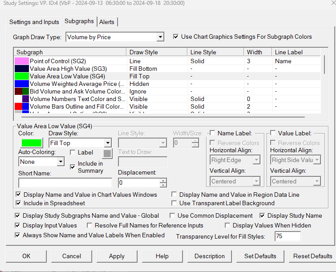The image size is (336, 272).
Task: Select Bid Volume and Ask Volume Color row
Action: click(77, 91)
